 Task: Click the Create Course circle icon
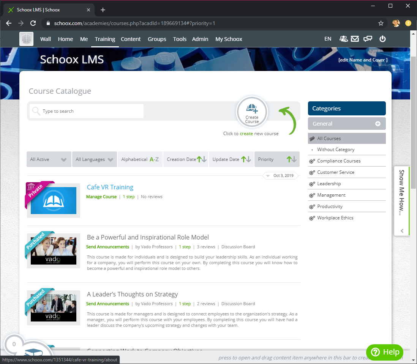(x=252, y=112)
